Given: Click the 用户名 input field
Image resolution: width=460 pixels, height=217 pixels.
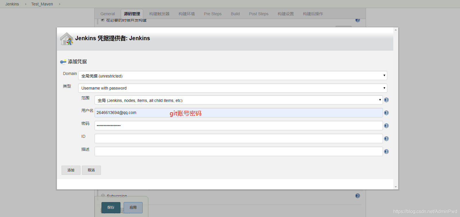Looking at the screenshot, I should 239,113.
